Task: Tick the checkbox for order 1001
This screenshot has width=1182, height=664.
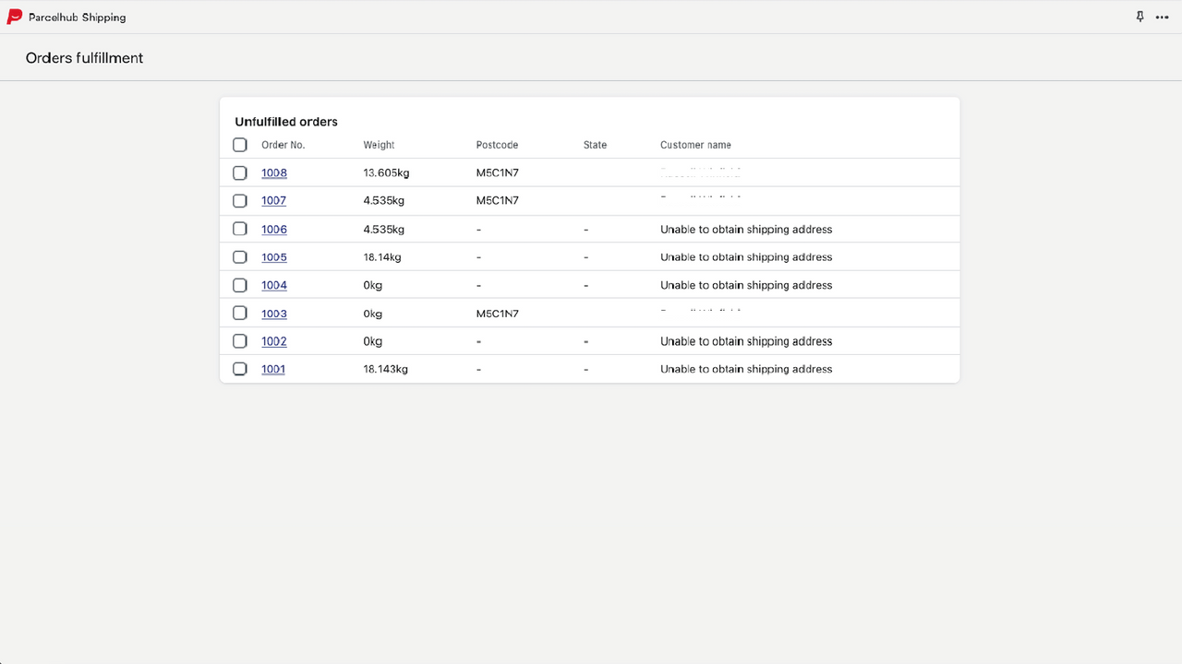Action: (x=240, y=369)
